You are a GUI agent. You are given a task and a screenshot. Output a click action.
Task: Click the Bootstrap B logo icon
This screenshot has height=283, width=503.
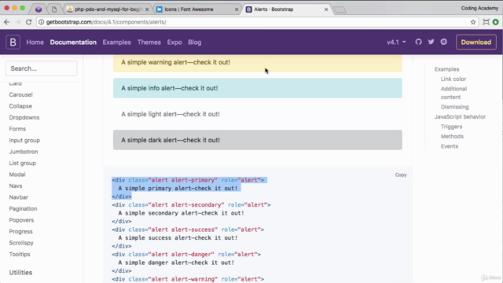point(13,42)
